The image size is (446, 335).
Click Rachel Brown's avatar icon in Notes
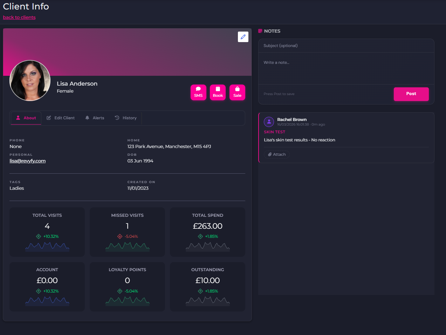tap(269, 122)
